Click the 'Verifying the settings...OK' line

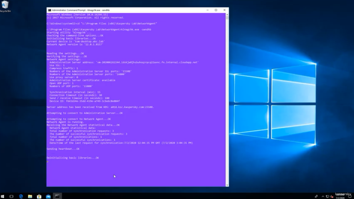point(67,56)
